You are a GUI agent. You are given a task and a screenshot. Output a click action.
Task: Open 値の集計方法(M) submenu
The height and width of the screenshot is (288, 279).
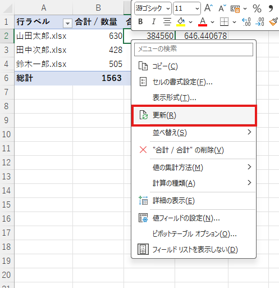pyautogui.click(x=194, y=168)
